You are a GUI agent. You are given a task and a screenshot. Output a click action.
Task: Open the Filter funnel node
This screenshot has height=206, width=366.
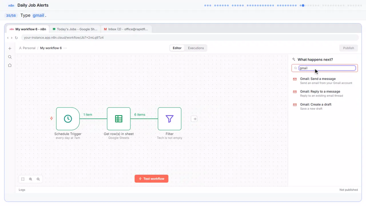(170, 119)
